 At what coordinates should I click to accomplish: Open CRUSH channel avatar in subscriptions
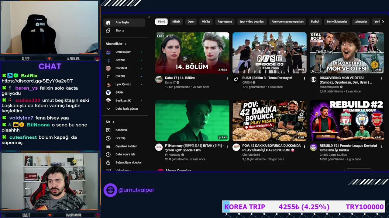click(x=108, y=76)
